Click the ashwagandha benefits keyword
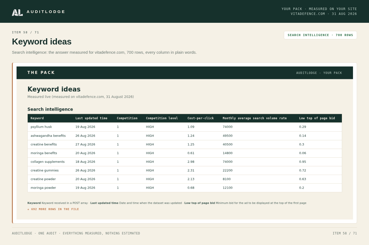Image resolution: width=369 pixels, height=245 pixels. [x=48, y=136]
